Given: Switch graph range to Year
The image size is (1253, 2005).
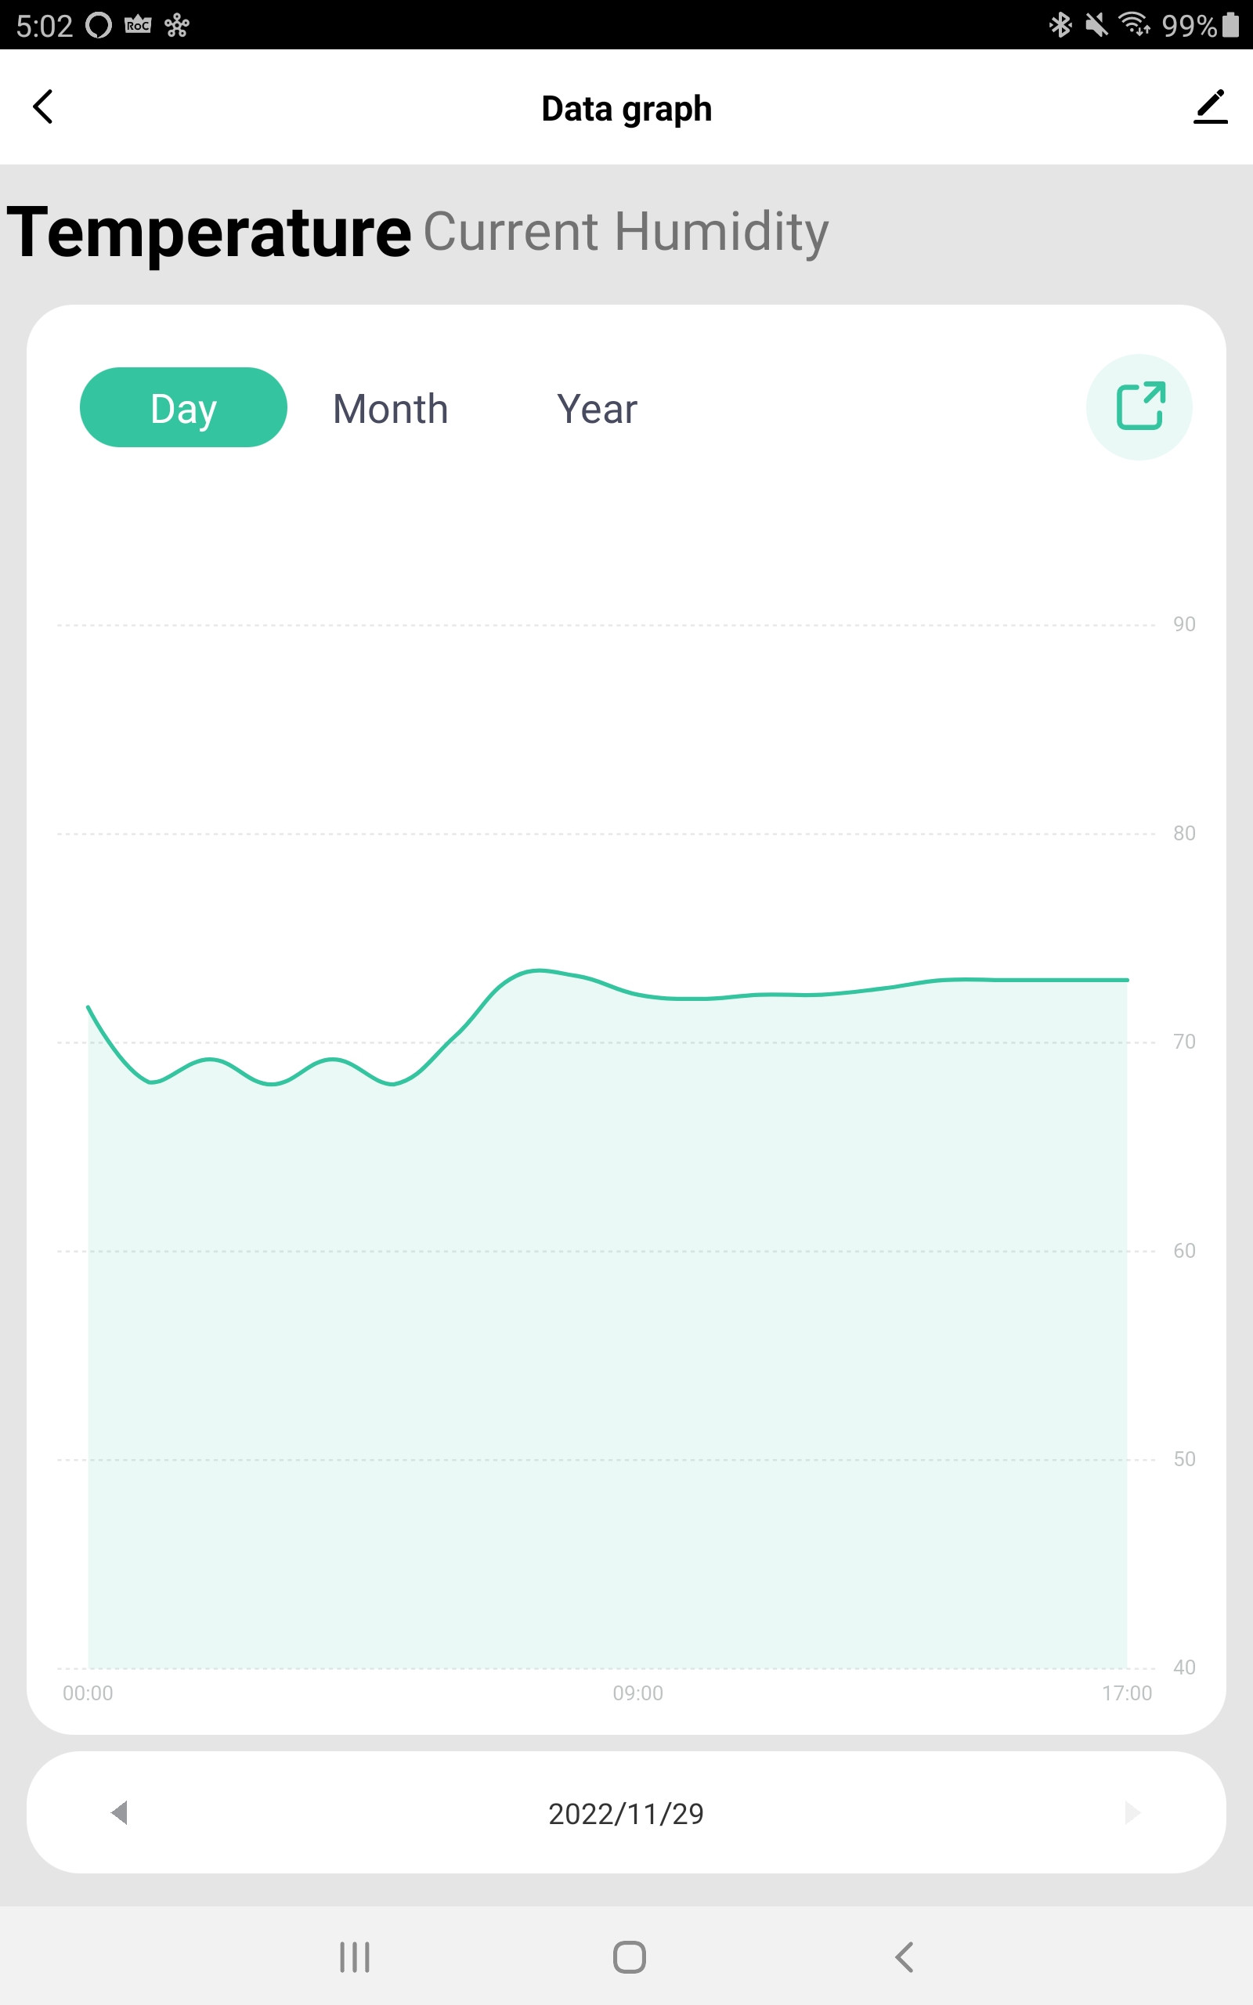Looking at the screenshot, I should pos(597,409).
